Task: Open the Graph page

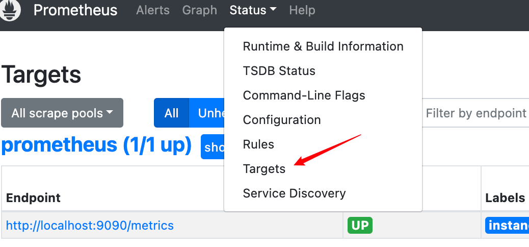Action: pyautogui.click(x=199, y=10)
